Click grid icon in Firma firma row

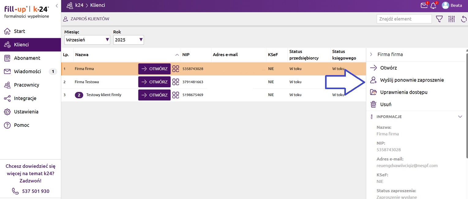[176, 69]
